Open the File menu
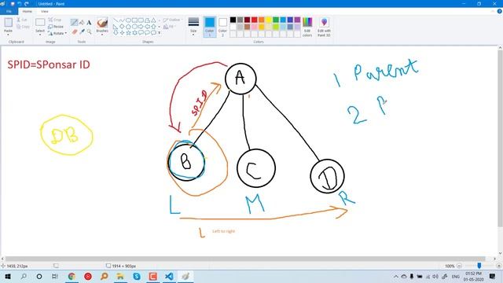This screenshot has height=283, width=503. (9, 11)
